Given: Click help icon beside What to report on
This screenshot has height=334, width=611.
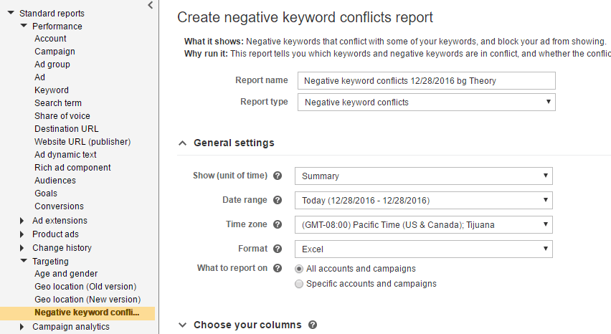Looking at the screenshot, I should (278, 269).
